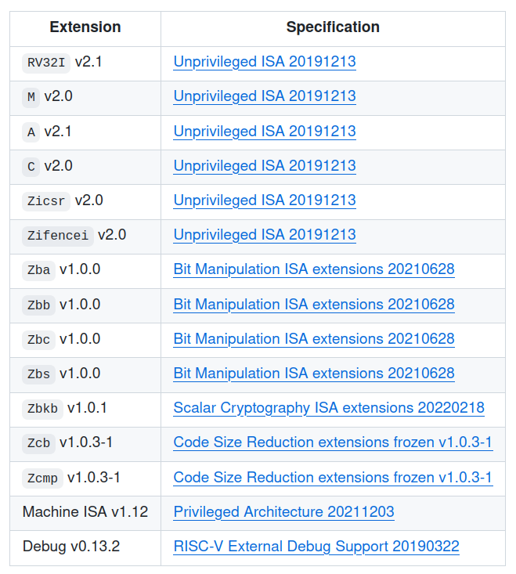
Task: Follow Bit Manipulation spec link for Zbc
Action: 314,339
